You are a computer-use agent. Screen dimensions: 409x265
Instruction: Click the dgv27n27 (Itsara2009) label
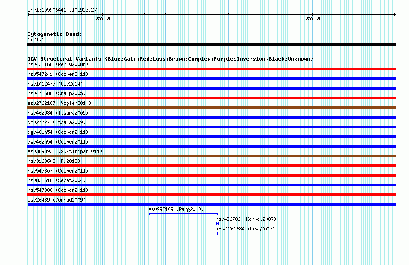57,122
